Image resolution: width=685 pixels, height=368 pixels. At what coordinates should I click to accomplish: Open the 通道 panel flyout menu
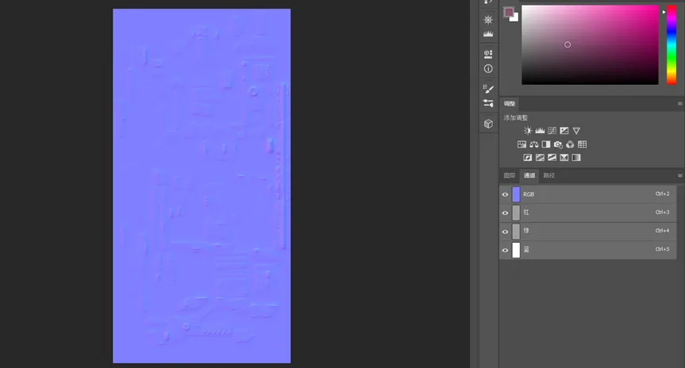coord(679,175)
